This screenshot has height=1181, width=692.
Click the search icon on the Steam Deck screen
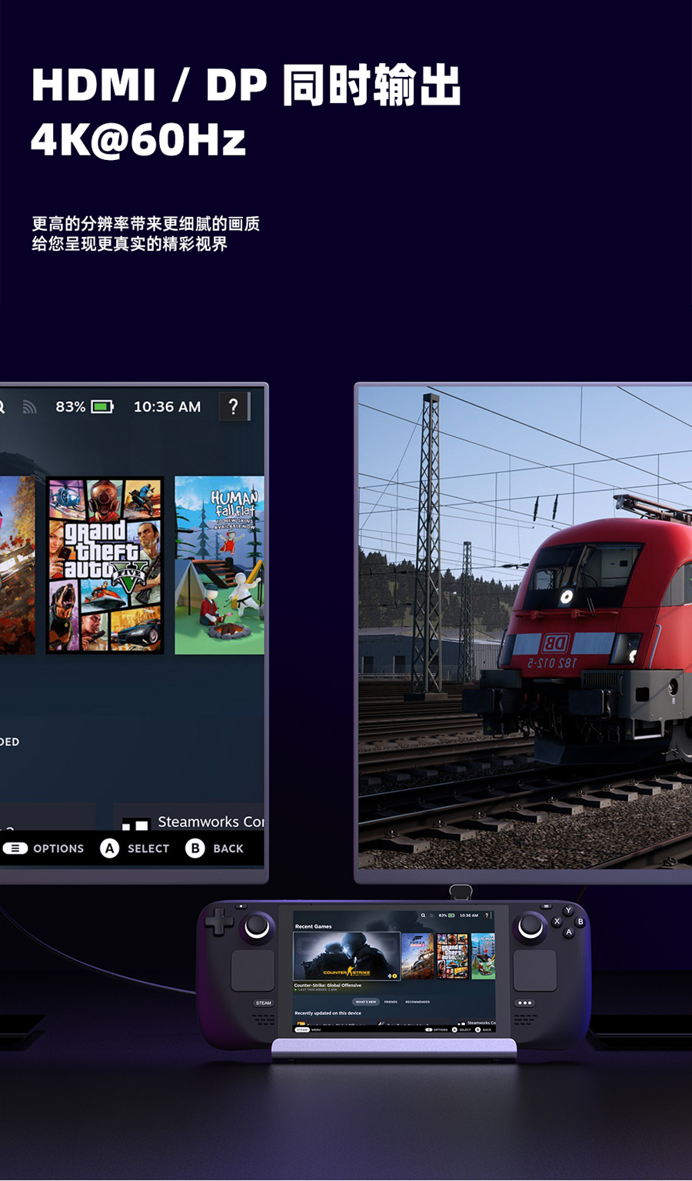(x=423, y=916)
